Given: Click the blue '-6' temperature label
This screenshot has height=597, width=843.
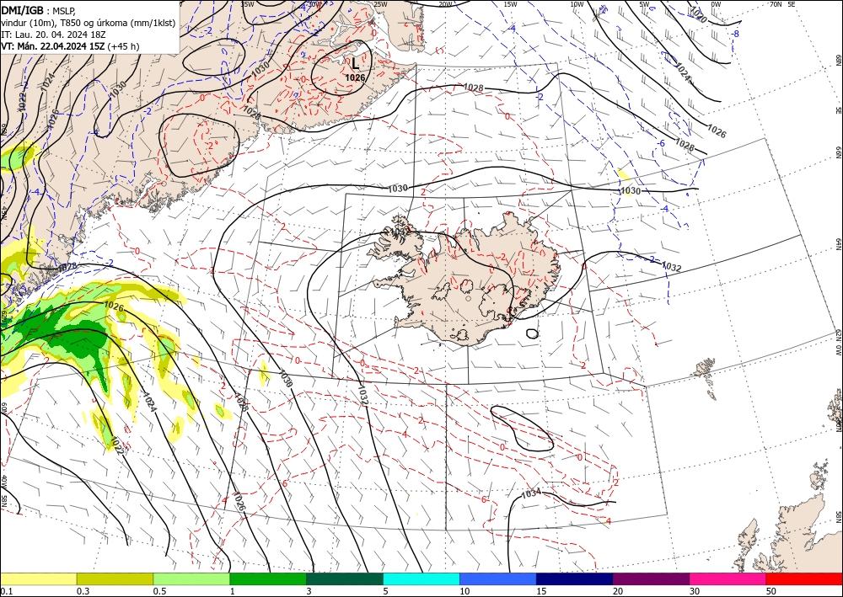Looking at the screenshot, I should 661,143.
